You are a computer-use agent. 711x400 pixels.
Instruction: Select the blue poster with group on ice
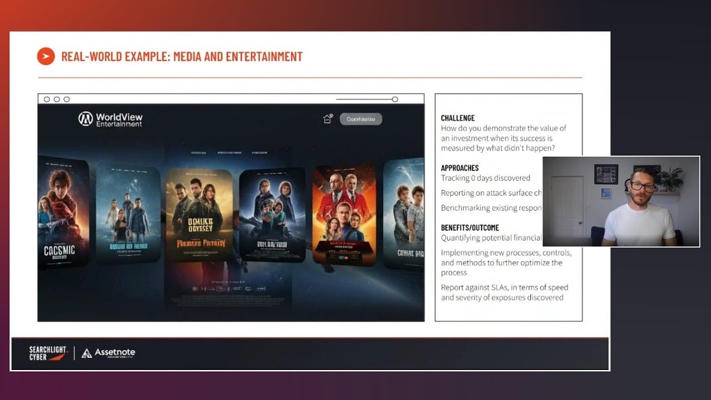(129, 212)
